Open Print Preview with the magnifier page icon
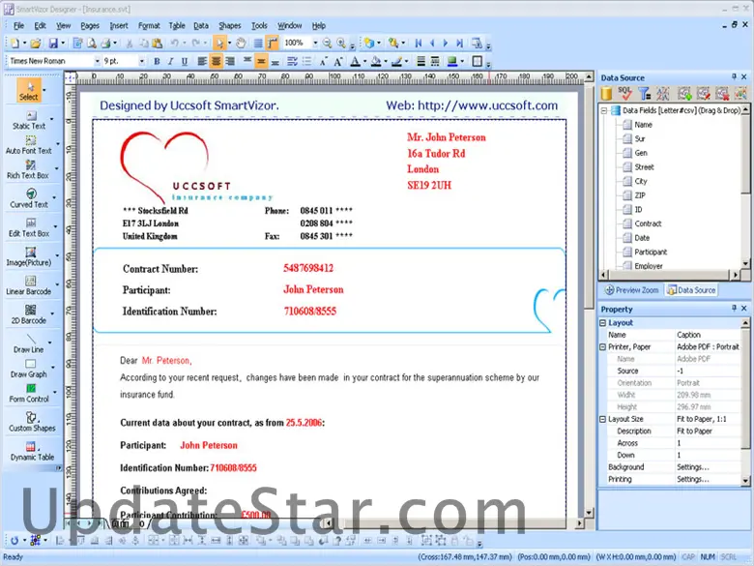 point(92,44)
